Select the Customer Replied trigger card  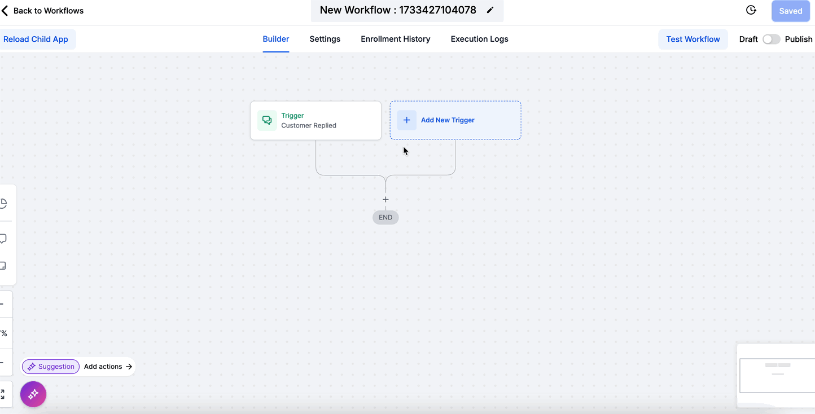(316, 120)
